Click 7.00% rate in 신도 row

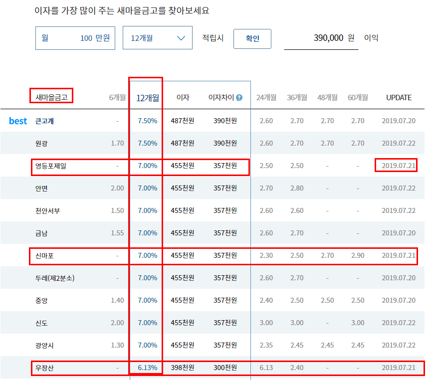coord(148,323)
